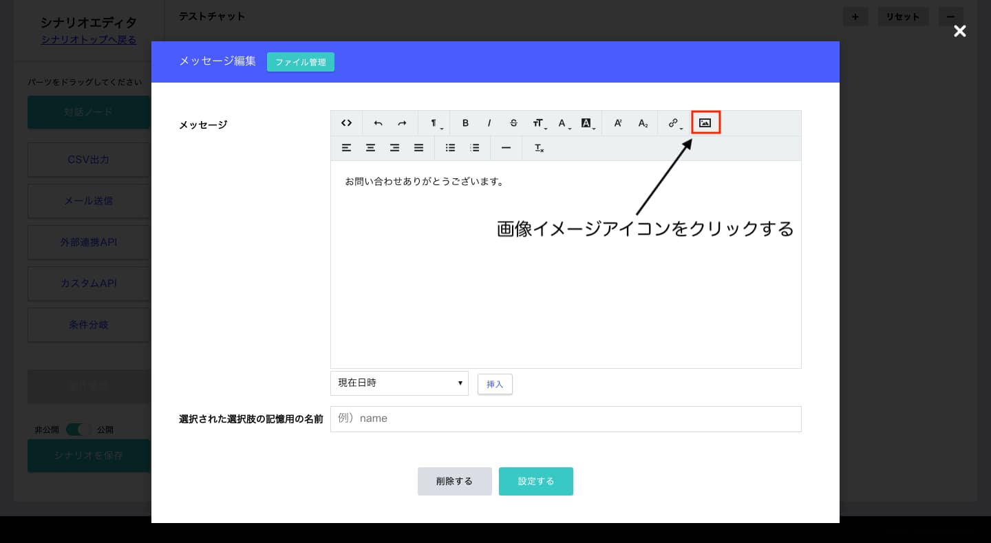Select the CSV出力 part
Screen dimensions: 991x543
point(89,160)
